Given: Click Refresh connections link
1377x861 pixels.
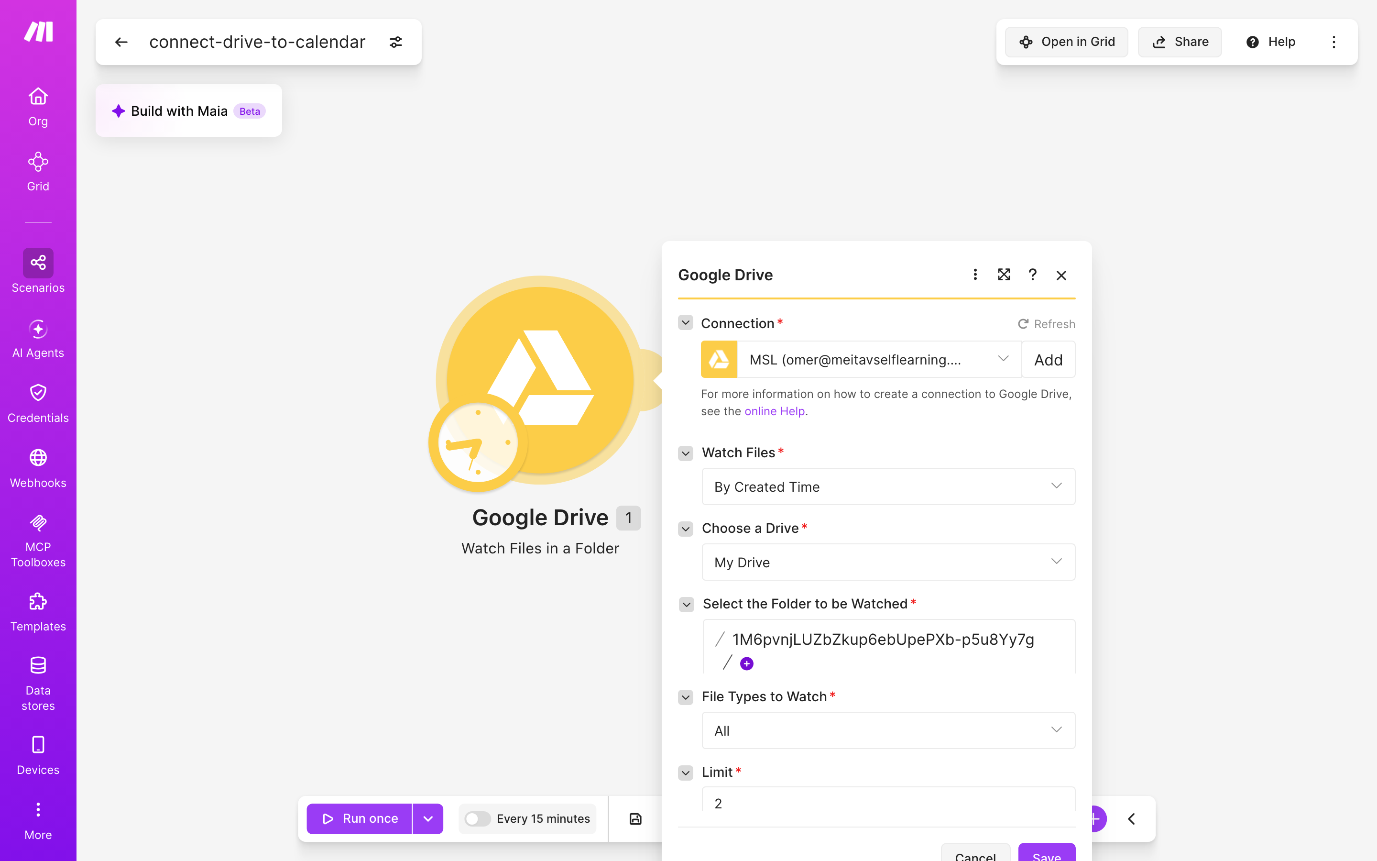Looking at the screenshot, I should click(1046, 324).
